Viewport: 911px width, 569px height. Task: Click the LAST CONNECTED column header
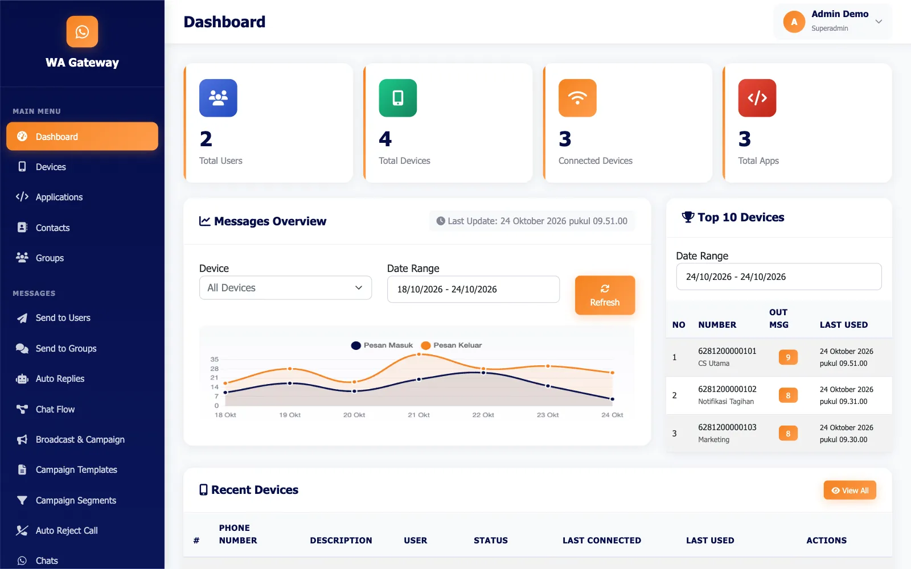602,541
